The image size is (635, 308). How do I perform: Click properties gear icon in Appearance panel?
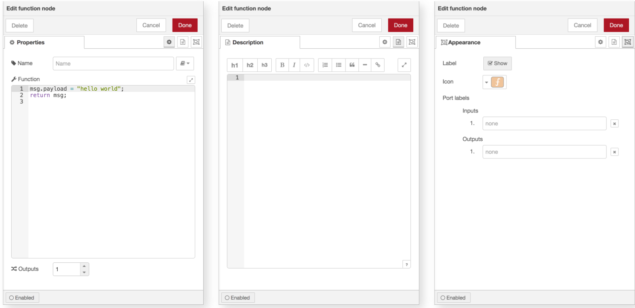(601, 42)
